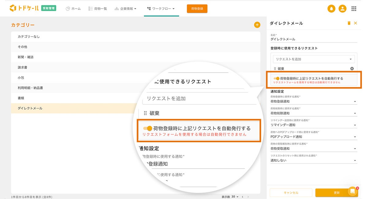Expand the ワークフロー menu
366x199 pixels.
click(161, 9)
